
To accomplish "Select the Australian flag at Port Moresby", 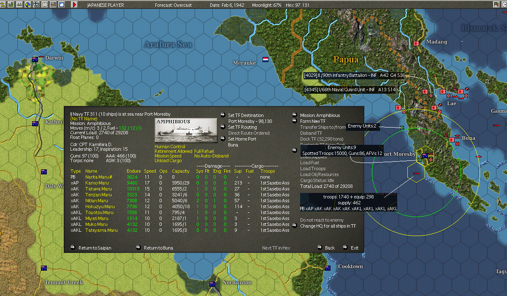I will pos(425,156).
